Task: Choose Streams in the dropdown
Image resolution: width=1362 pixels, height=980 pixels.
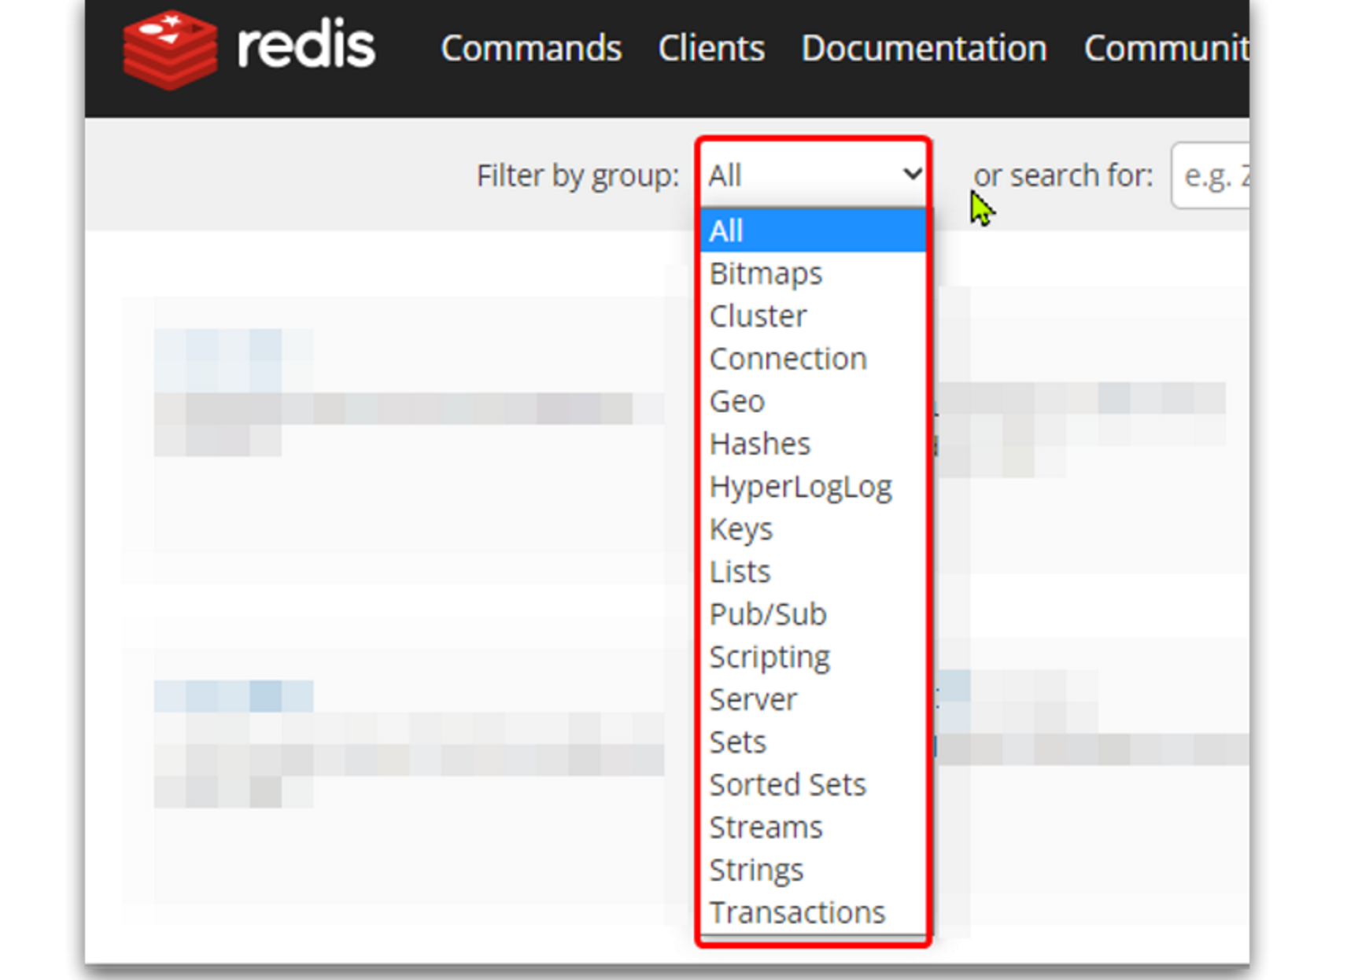Action: [x=814, y=827]
